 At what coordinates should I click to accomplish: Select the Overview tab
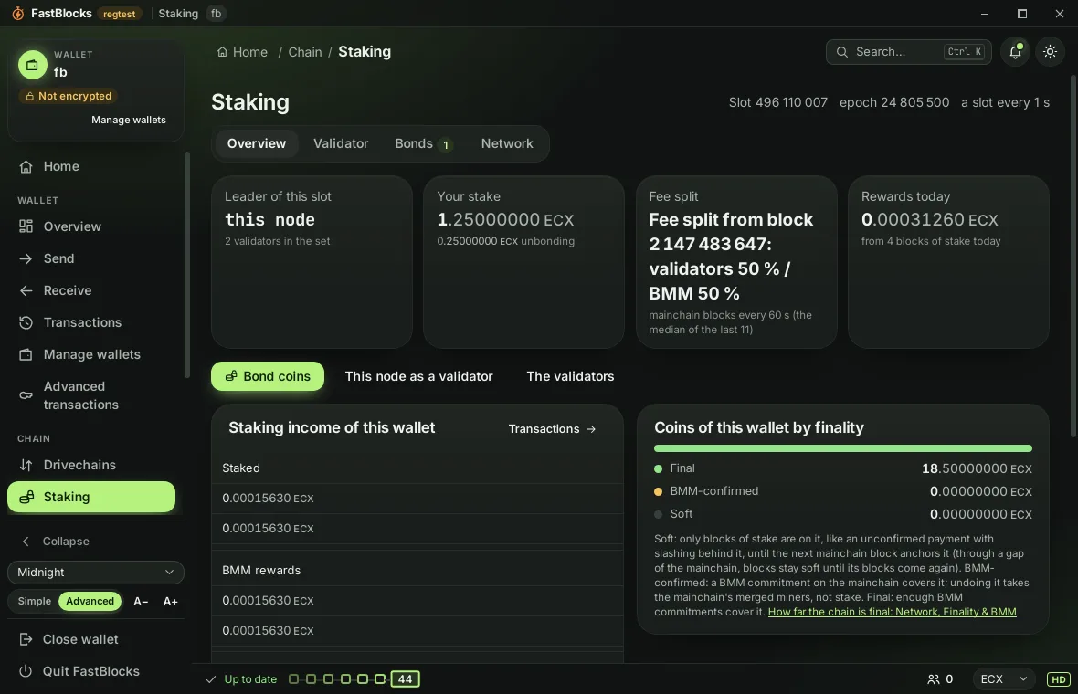tap(257, 143)
